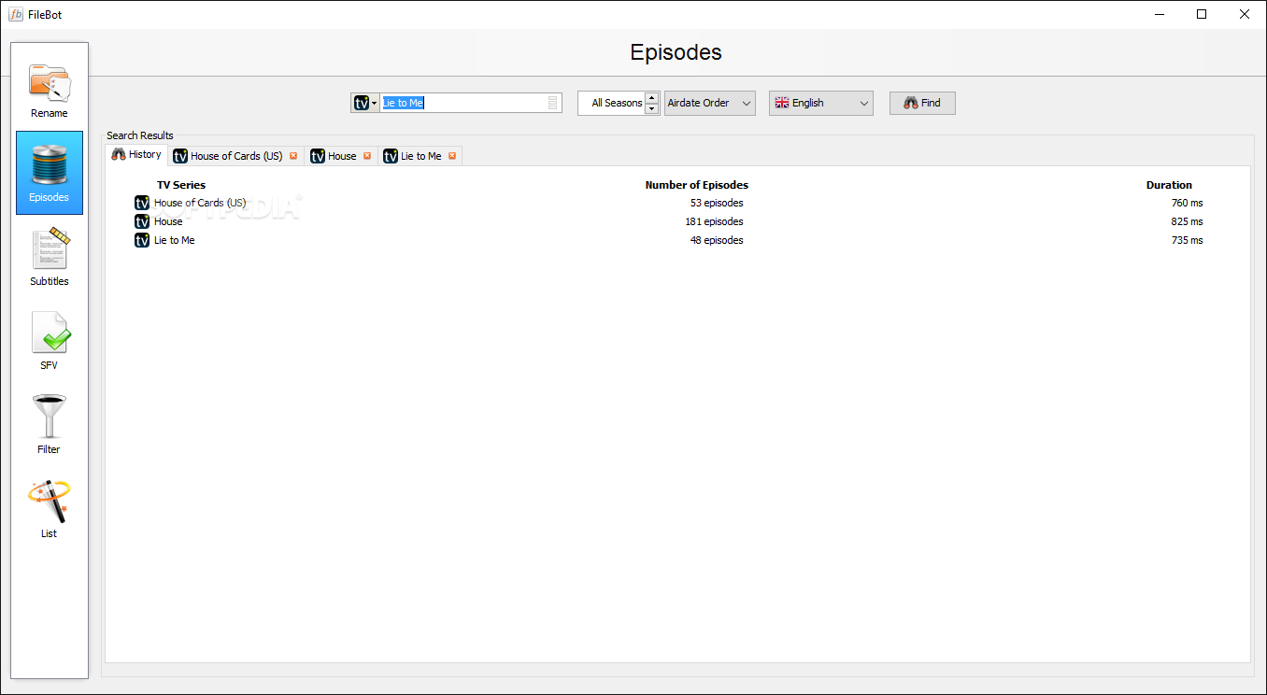Image resolution: width=1267 pixels, height=695 pixels.
Task: Click TV icon beside Lie to Me row
Action: pos(142,240)
